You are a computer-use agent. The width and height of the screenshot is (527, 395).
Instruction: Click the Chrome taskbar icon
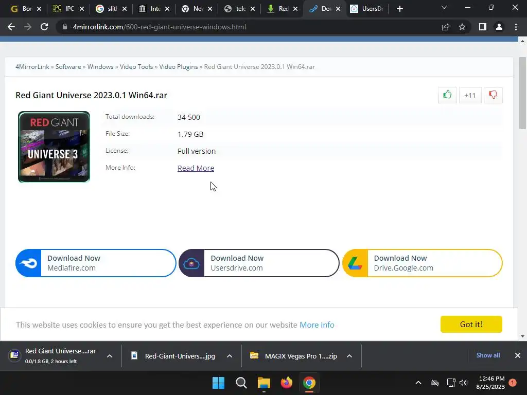click(x=309, y=383)
